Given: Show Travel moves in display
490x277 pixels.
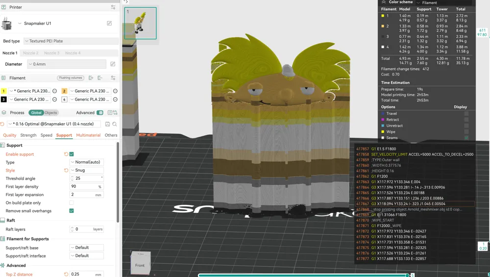Looking at the screenshot, I should click(x=466, y=113).
